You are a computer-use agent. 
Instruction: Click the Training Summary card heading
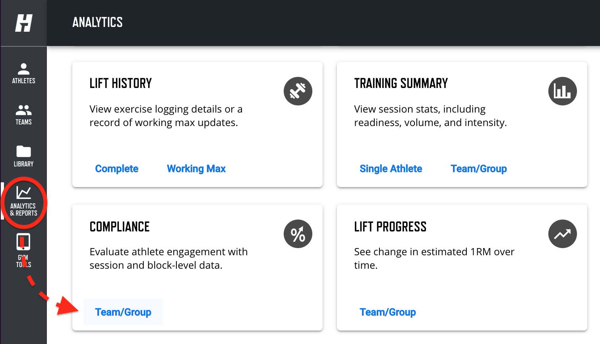(401, 83)
